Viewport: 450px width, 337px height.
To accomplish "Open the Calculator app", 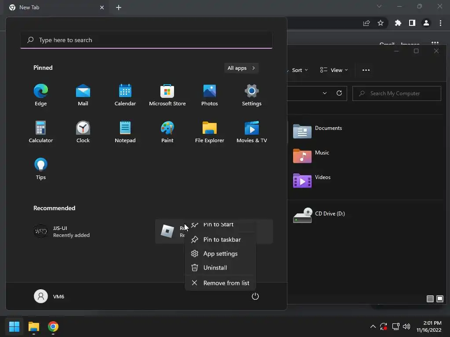I will [x=41, y=132].
